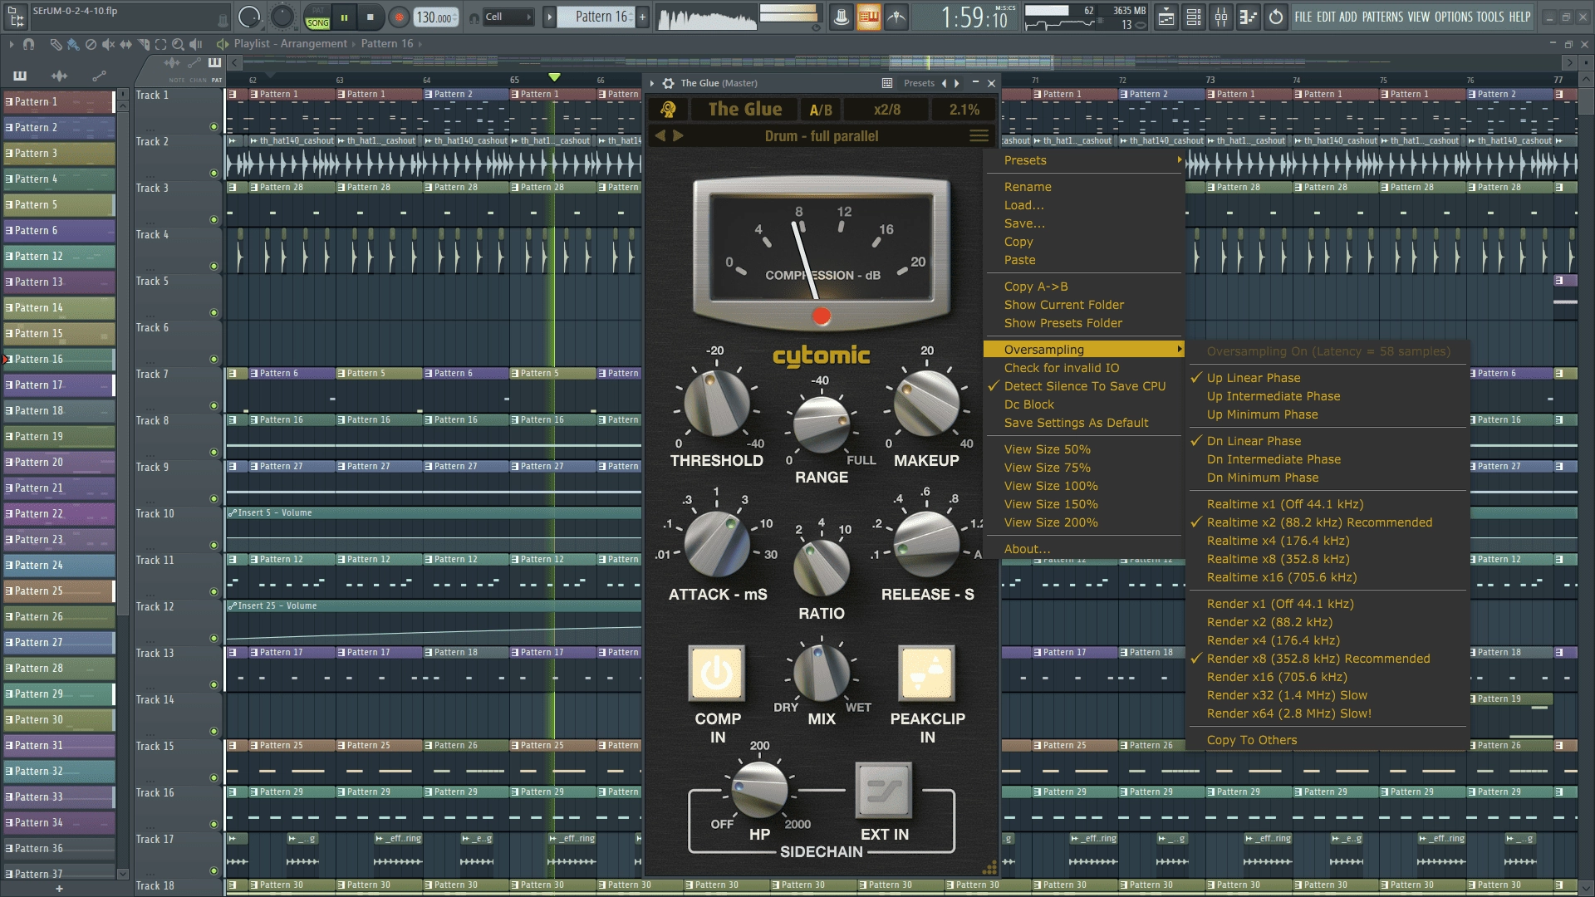Add a new pattern with plus button
This screenshot has height=897, width=1595.
tap(642, 17)
